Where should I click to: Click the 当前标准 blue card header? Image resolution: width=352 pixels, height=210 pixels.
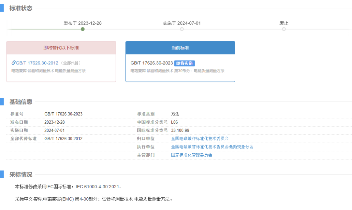point(180,48)
